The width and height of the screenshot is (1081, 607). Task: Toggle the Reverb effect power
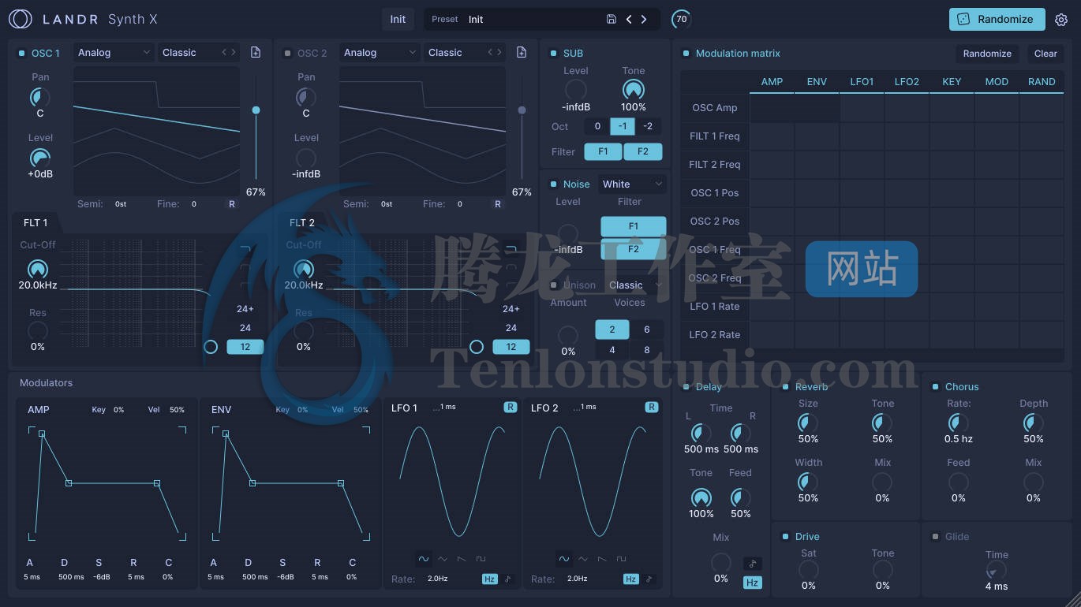point(785,387)
